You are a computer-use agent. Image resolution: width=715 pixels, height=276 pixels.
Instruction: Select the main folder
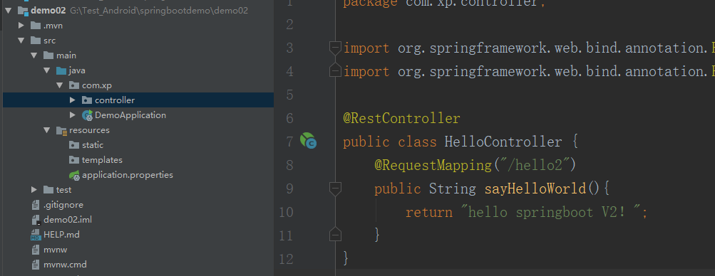pyautogui.click(x=66, y=55)
